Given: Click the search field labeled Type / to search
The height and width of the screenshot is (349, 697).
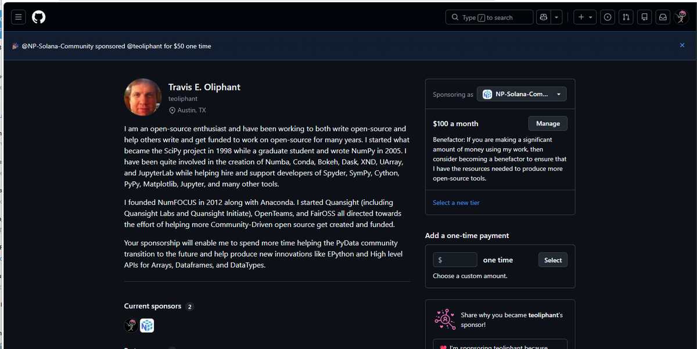Looking at the screenshot, I should 489,17.
